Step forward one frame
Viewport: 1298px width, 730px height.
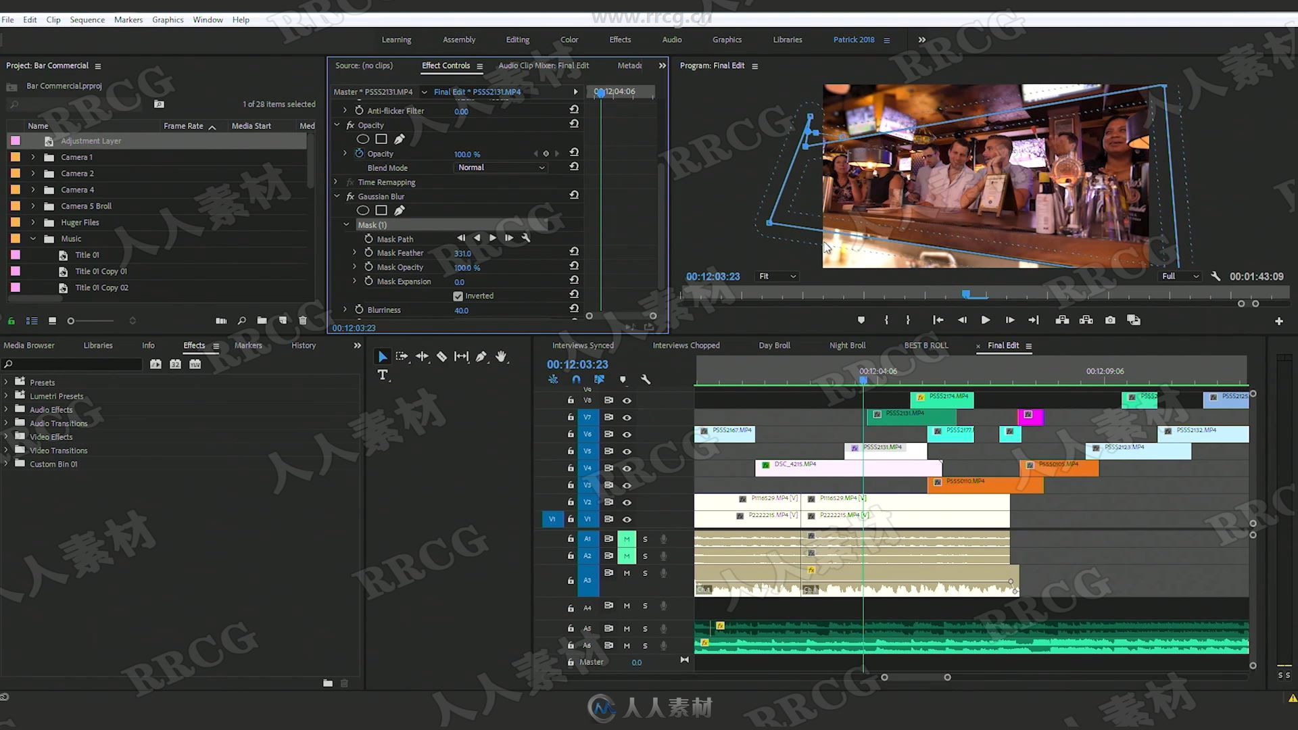(1009, 320)
